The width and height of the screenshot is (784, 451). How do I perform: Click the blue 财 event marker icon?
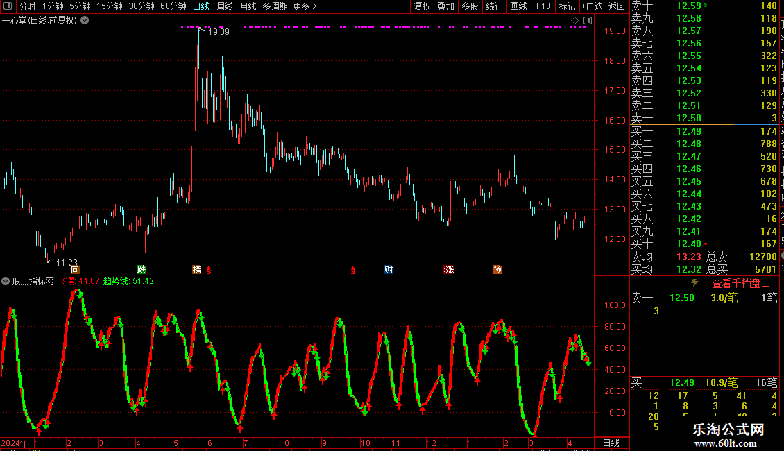(389, 269)
